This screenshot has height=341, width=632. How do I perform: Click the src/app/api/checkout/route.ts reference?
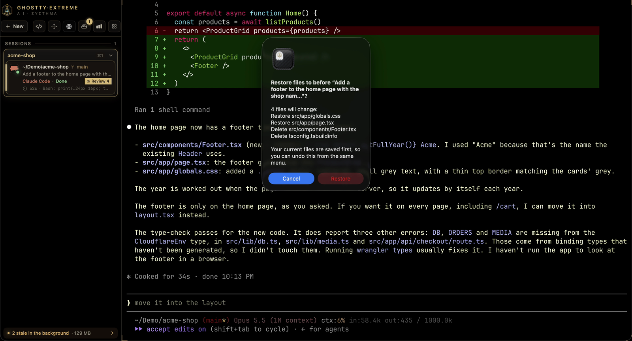[427, 241]
